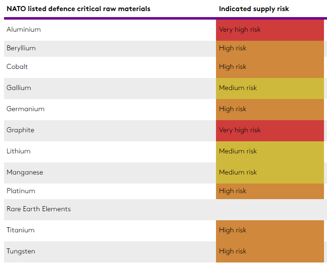Viewport: 327px width, 266px height.
Task: Click the orange 'High risk' cell for Tungsten
Action: point(270,251)
